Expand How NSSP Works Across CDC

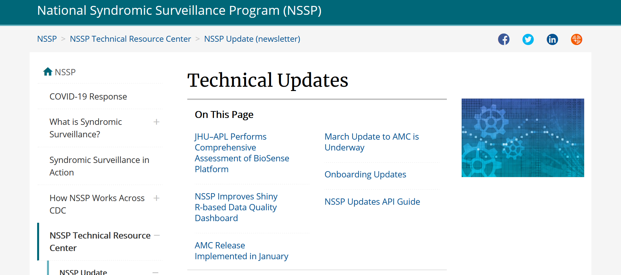[156, 198]
